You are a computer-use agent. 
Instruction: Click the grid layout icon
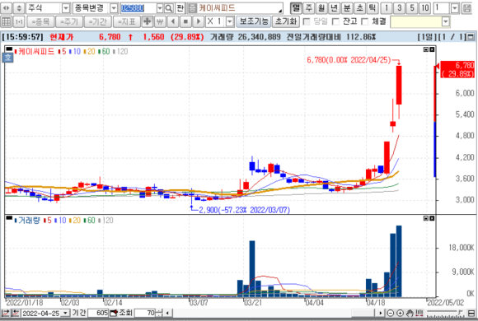pyautogui.click(x=6, y=21)
